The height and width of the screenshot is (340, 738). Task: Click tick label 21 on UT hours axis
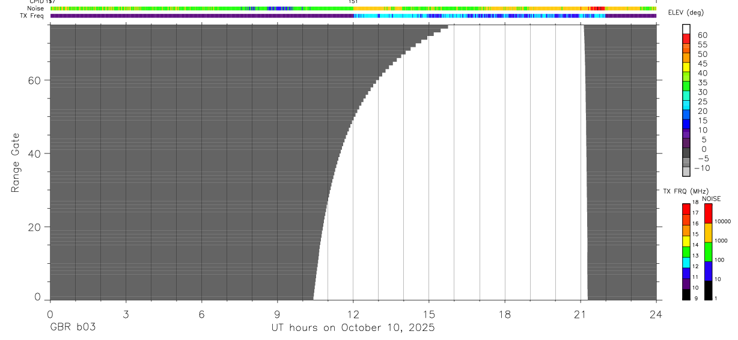click(580, 314)
